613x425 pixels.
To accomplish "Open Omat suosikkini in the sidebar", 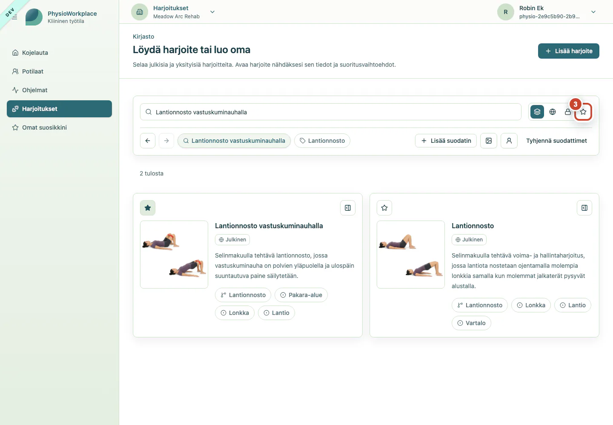I will click(59, 127).
